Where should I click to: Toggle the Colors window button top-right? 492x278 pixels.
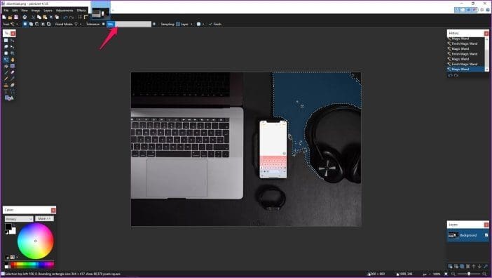coord(474,10)
